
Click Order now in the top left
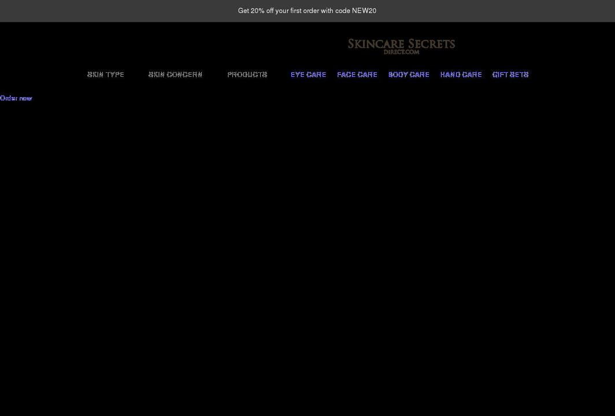[16, 98]
